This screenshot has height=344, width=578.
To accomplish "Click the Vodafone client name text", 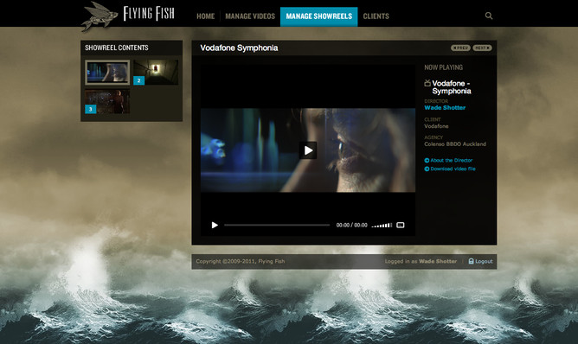I will point(436,126).
